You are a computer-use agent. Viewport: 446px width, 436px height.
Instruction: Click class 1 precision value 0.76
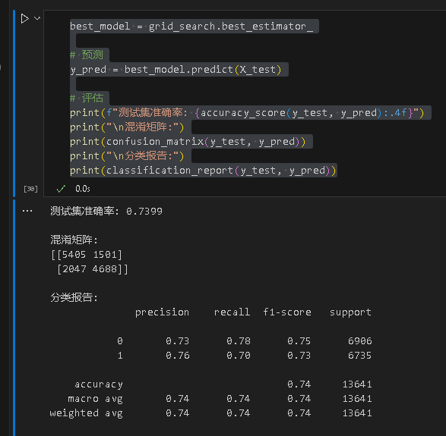tap(178, 356)
